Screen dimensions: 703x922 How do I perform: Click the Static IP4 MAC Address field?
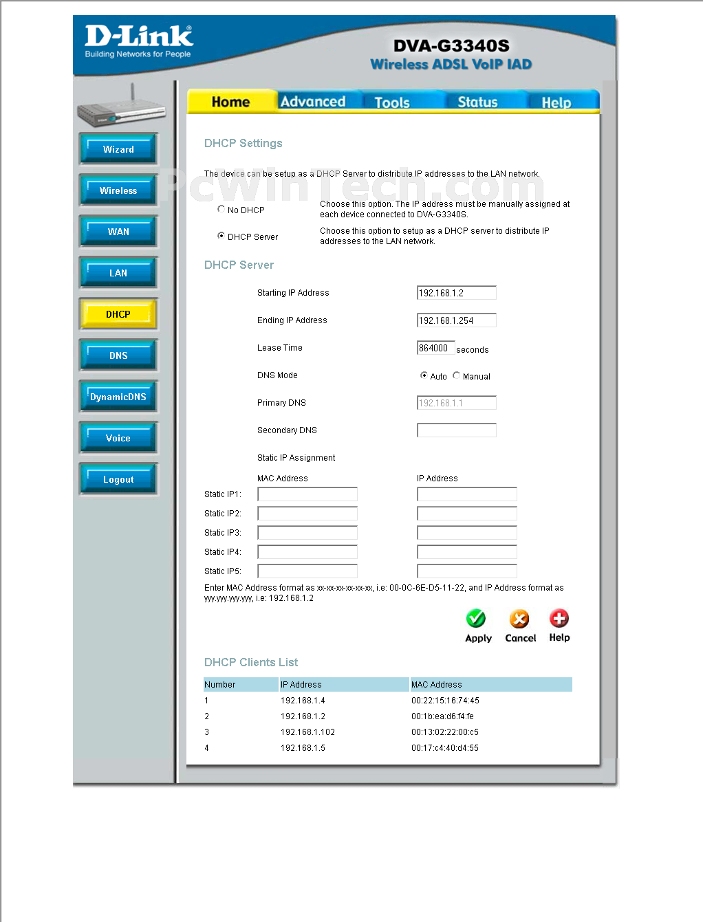[307, 552]
